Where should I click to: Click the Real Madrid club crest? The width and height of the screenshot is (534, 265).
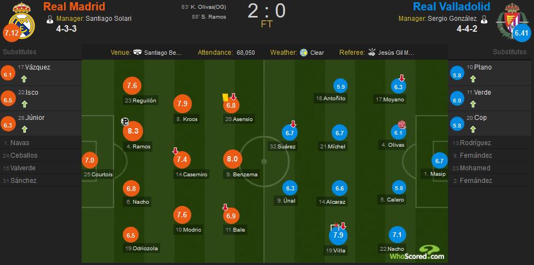point(21,20)
